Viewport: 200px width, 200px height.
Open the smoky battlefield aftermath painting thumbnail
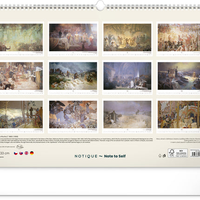click(73, 76)
